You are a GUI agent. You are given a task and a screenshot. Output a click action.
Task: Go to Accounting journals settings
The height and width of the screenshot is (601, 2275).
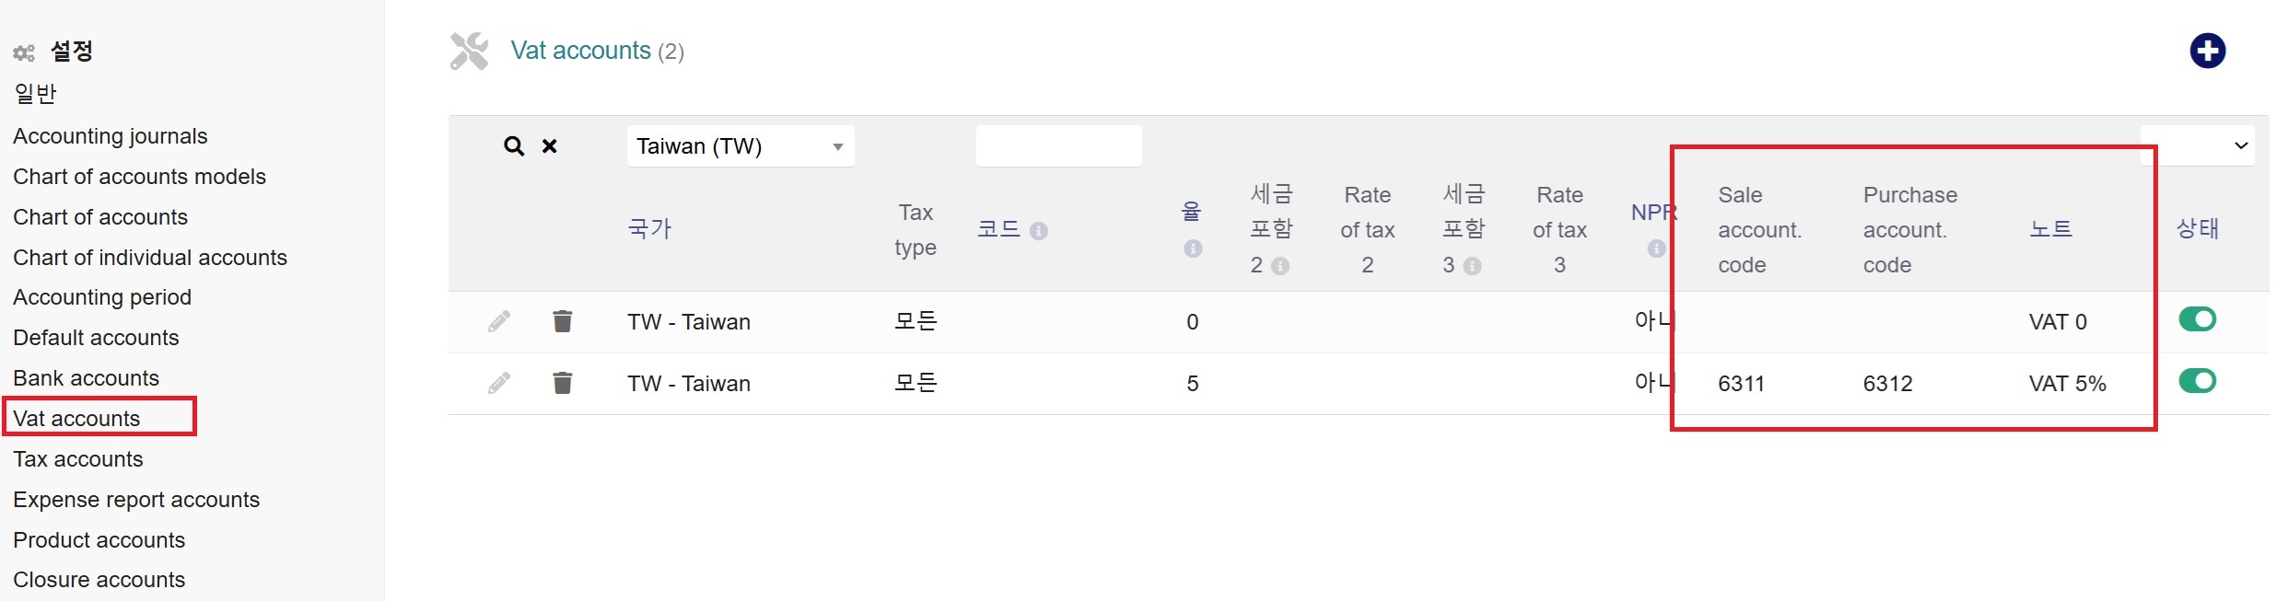(111, 136)
